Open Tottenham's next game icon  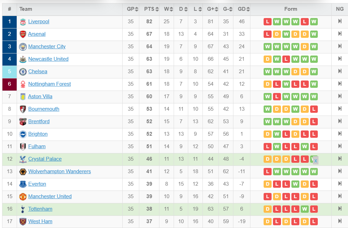pyautogui.click(x=340, y=209)
